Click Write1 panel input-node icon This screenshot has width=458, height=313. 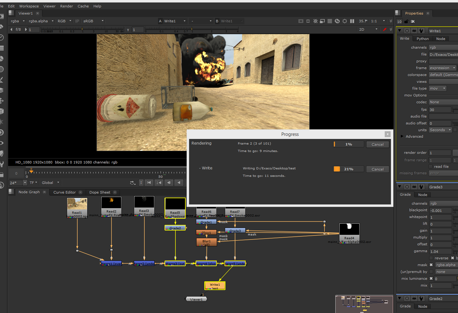point(414,31)
